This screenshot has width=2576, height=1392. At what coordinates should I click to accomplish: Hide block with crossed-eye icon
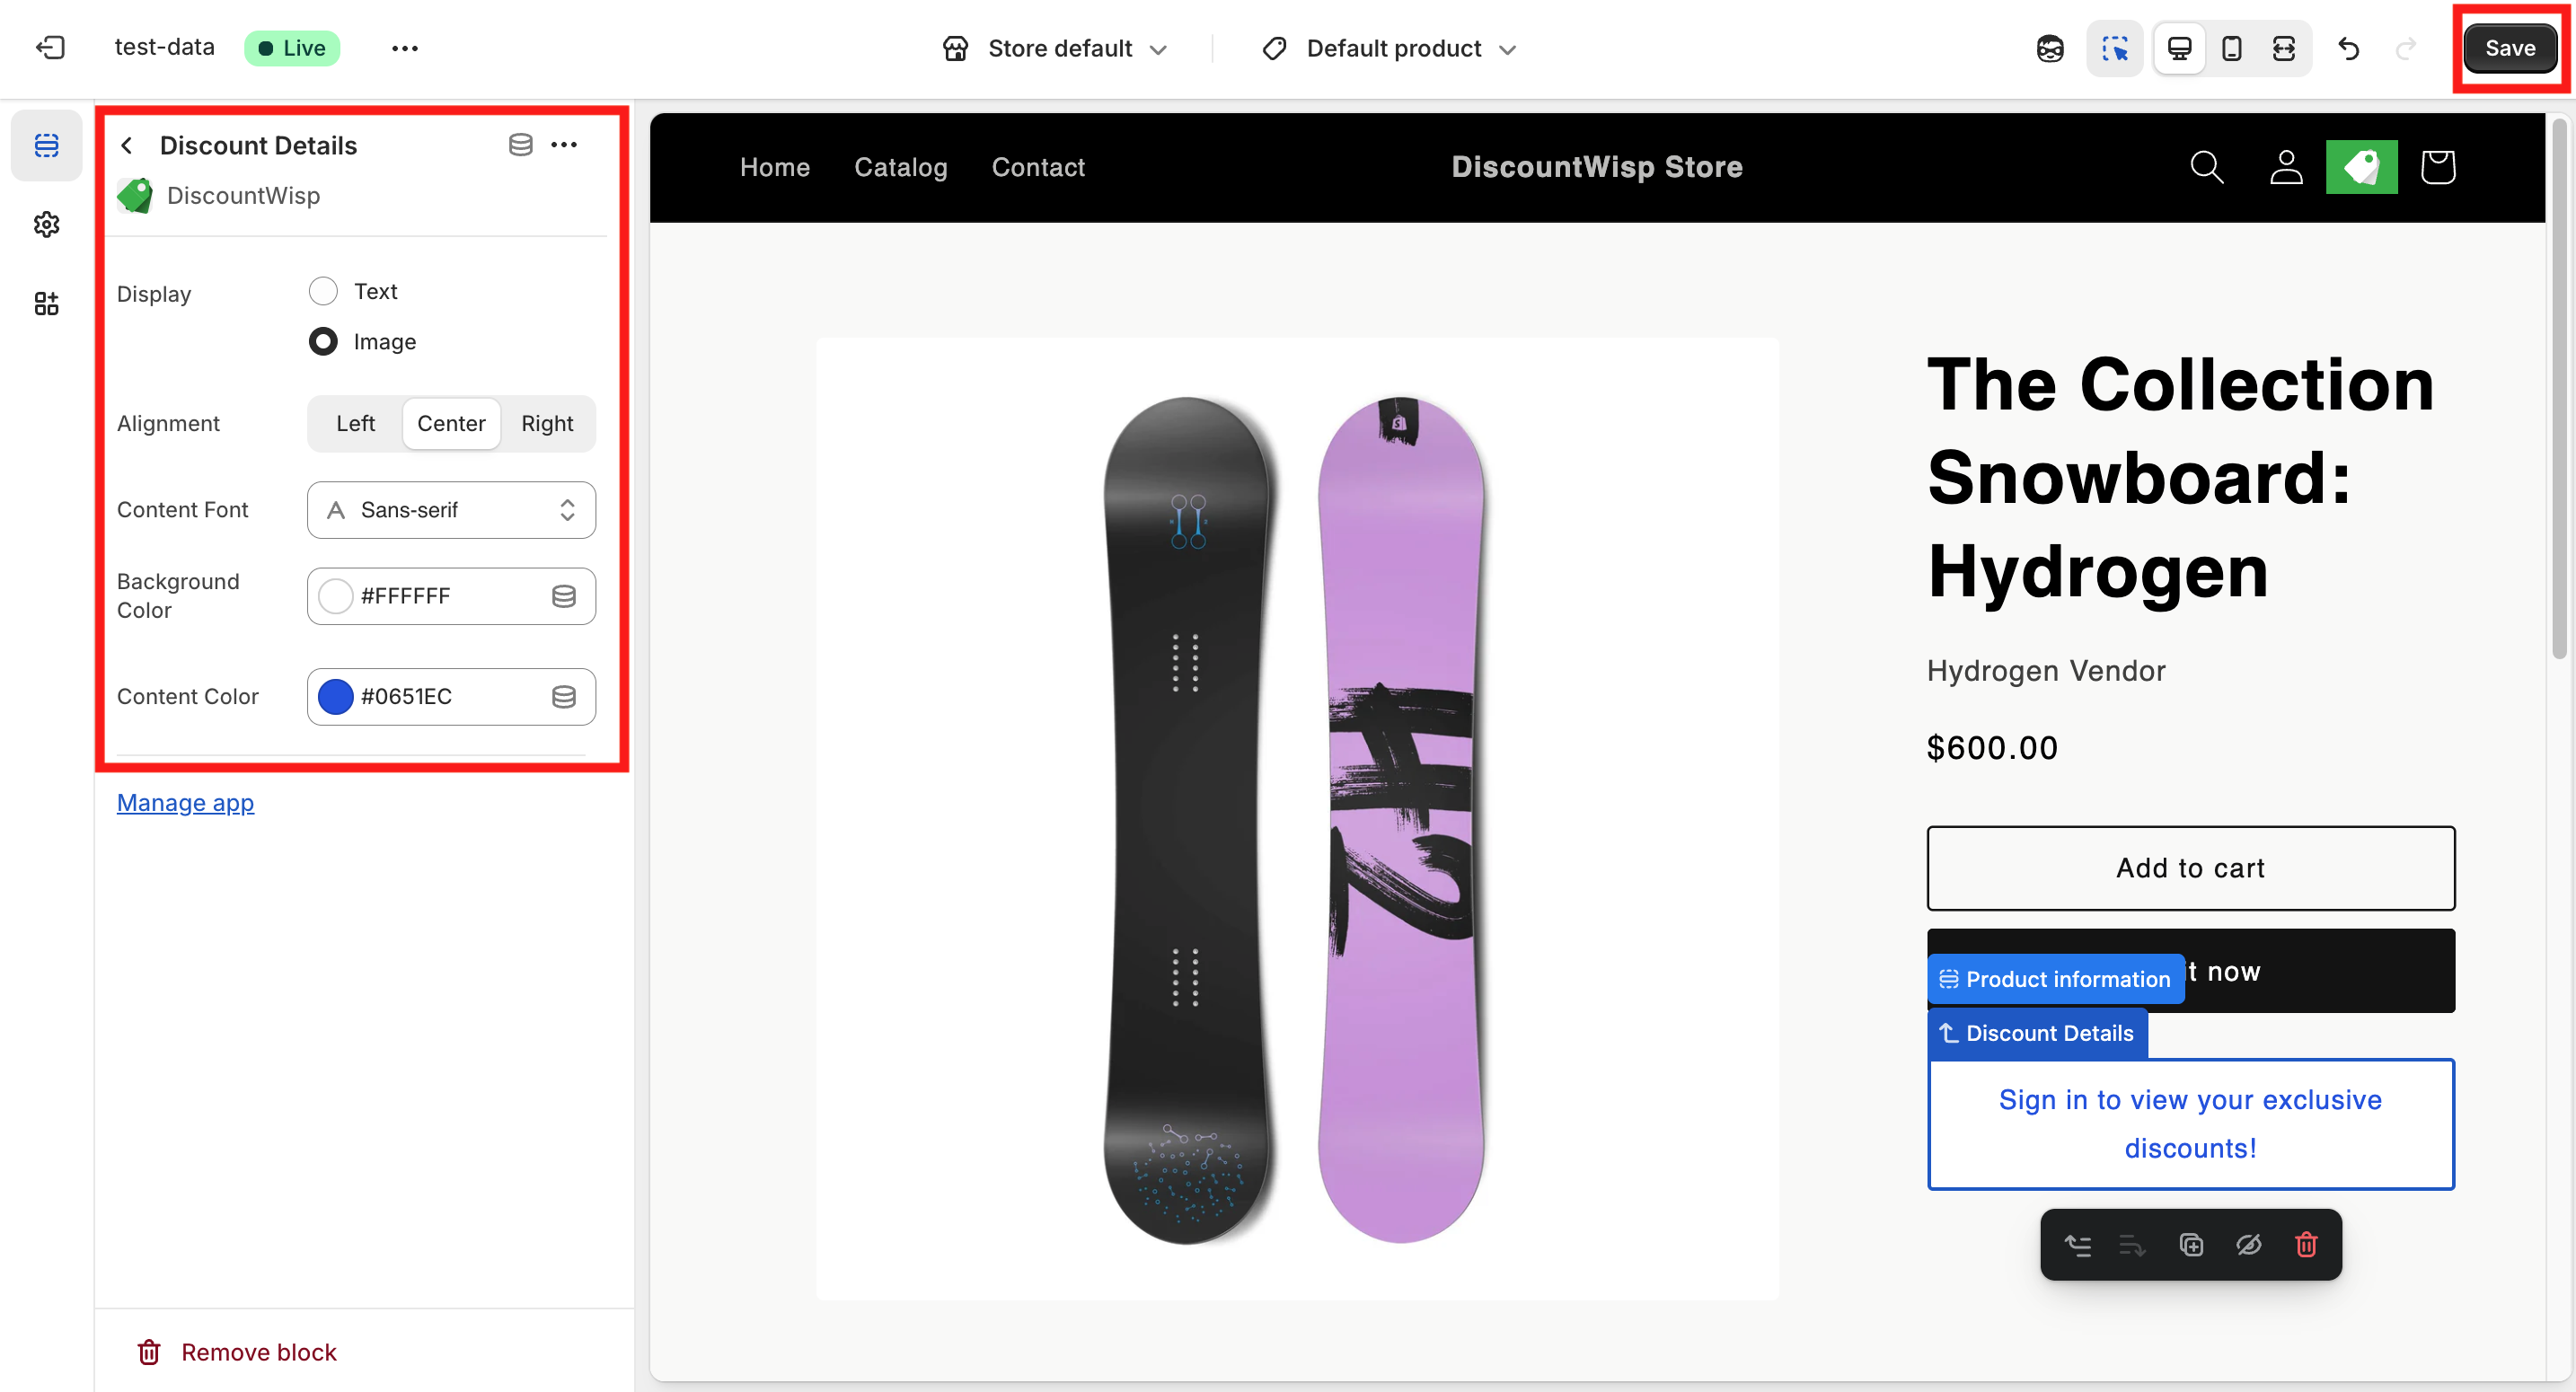(2248, 1244)
